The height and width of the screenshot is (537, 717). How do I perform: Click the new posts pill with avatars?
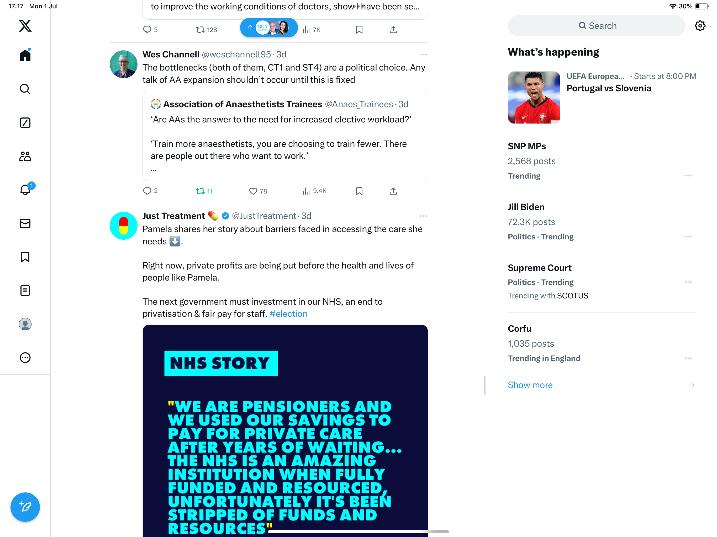pyautogui.click(x=269, y=28)
